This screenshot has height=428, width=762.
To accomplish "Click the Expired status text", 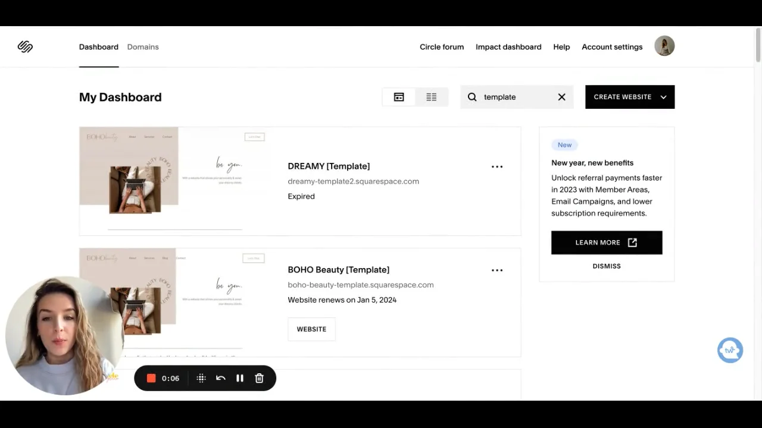I will pos(301,196).
